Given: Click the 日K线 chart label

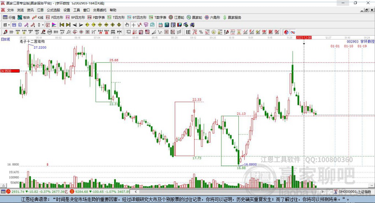Looking at the screenshot, I should [x=5, y=40].
